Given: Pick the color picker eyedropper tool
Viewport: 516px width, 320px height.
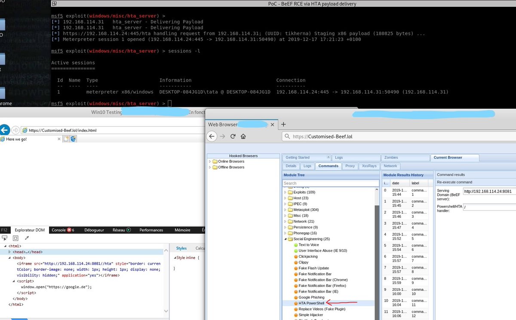Looking at the screenshot, I should tap(27, 238).
